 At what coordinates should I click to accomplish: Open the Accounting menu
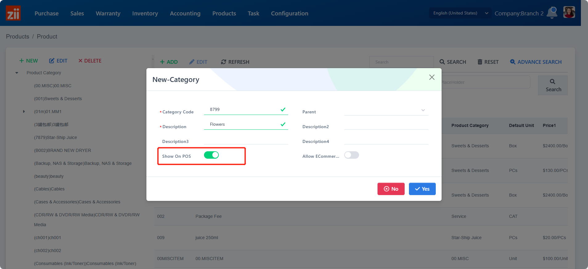[x=185, y=13]
